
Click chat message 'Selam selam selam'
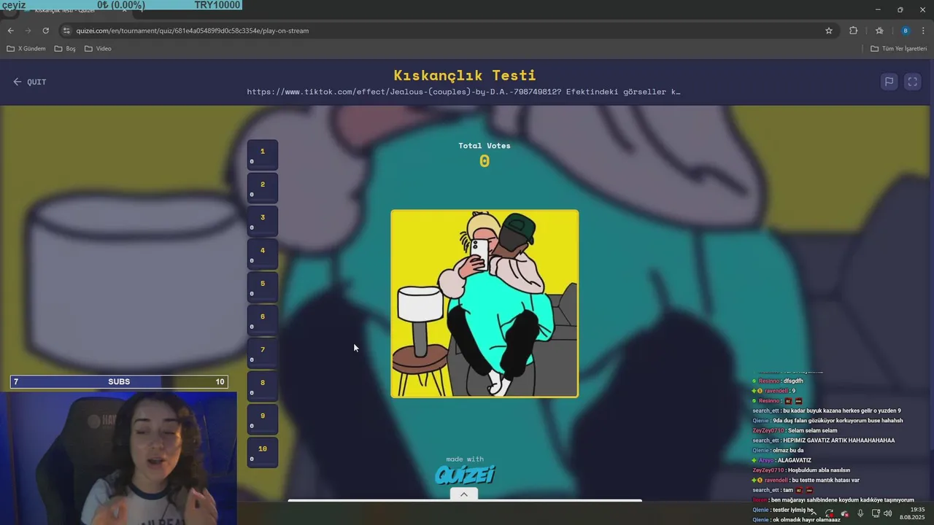(812, 430)
